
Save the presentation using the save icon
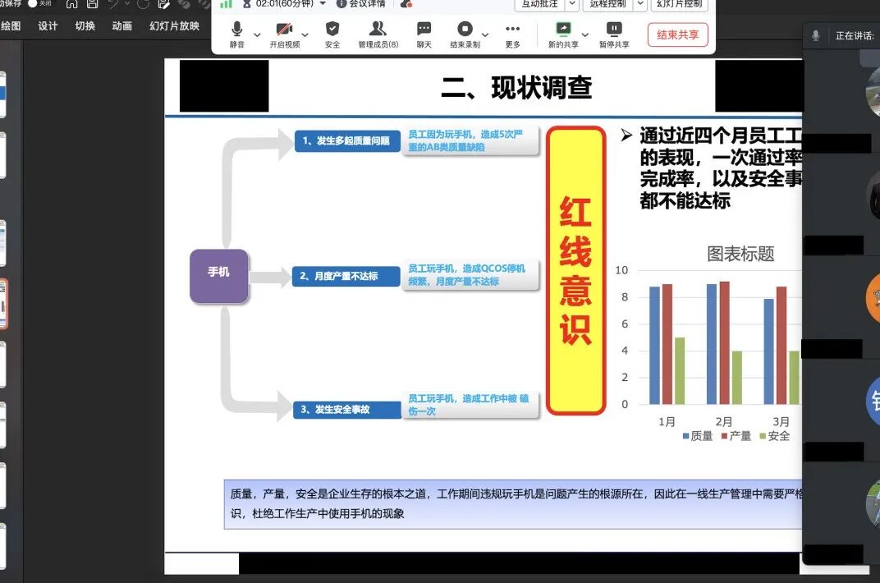click(91, 5)
